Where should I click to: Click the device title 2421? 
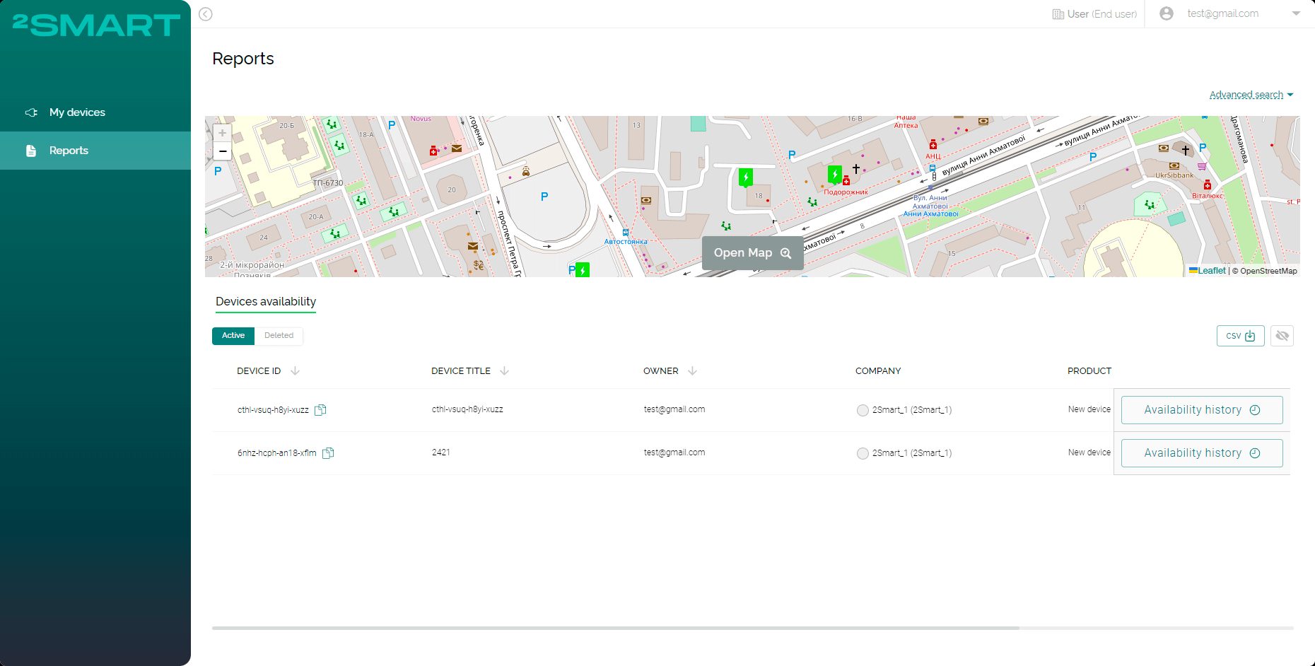(x=440, y=452)
